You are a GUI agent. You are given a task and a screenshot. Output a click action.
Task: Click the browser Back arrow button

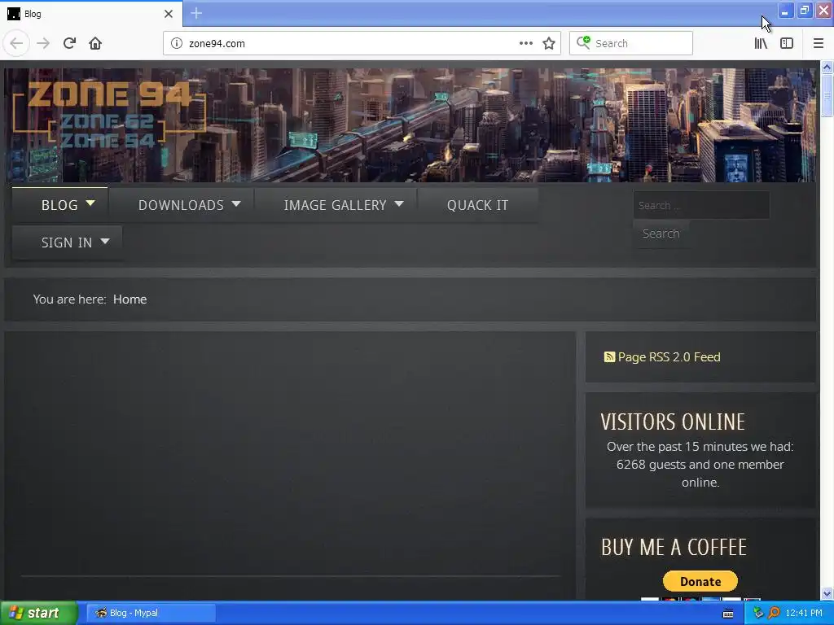[x=16, y=43]
